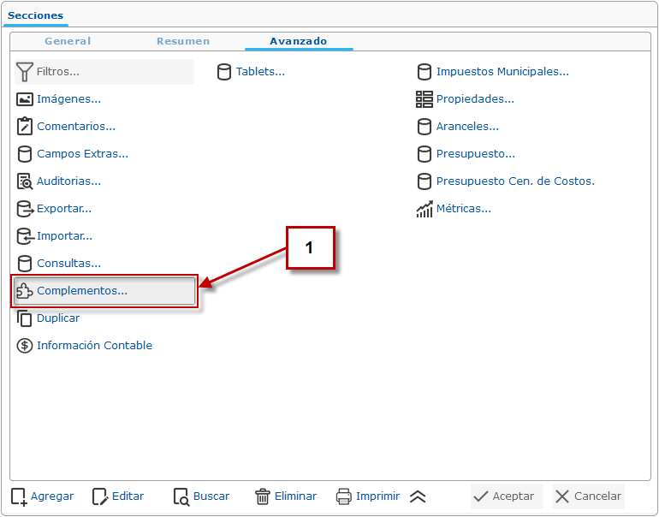Click the printer icon beside Imprimir
Screen dimensions: 659x517
tap(344, 496)
